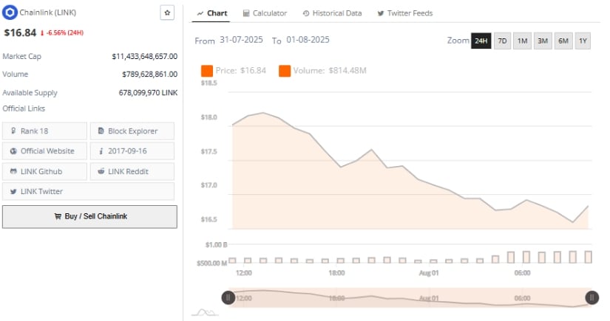This screenshot has height=321, width=610.
Task: Click the shopping cart icon in Buy button
Action: 58,216
